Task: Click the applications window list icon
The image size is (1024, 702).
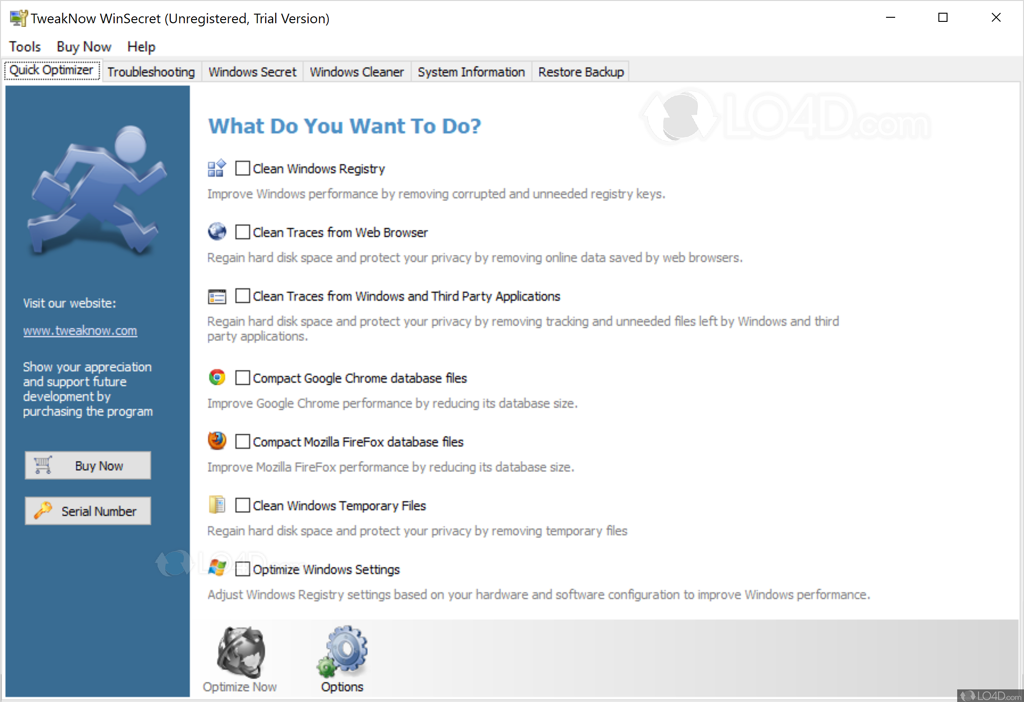Action: pos(217,296)
